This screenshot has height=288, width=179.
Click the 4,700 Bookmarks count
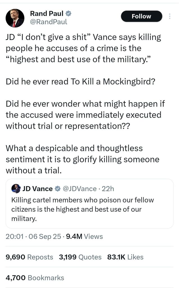tap(35, 278)
